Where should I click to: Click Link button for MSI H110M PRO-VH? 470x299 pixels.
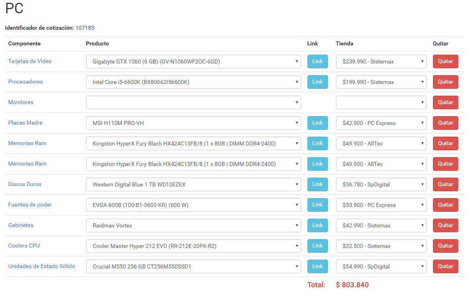tap(317, 123)
